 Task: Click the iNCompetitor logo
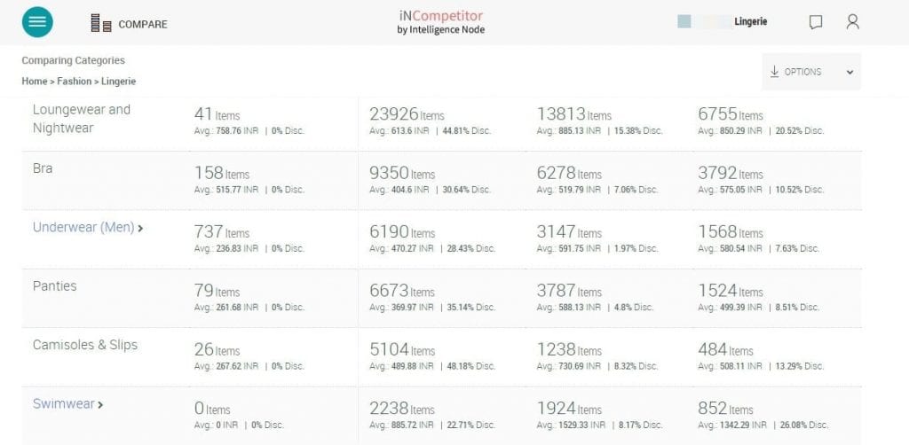tap(441, 21)
